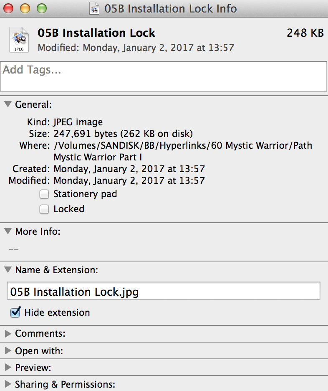Click the Add Tags field
The width and height of the screenshot is (328, 391).
pyautogui.click(x=164, y=76)
